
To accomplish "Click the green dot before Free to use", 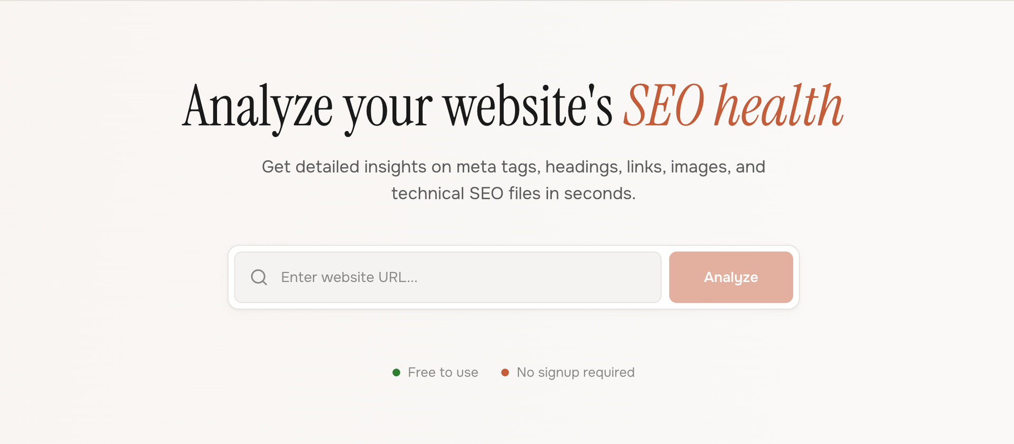I will click(x=397, y=373).
